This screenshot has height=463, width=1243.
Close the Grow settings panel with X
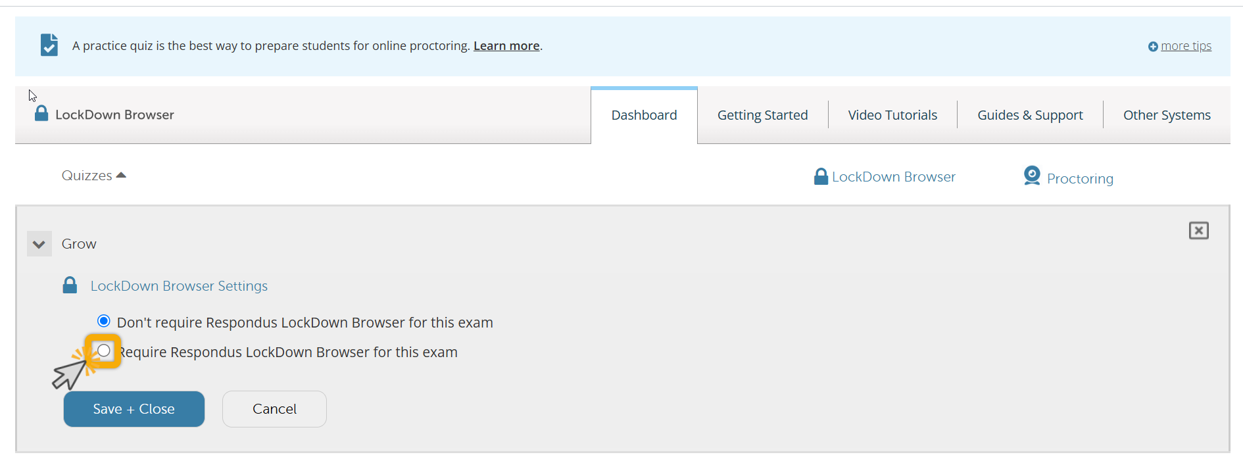pyautogui.click(x=1198, y=230)
